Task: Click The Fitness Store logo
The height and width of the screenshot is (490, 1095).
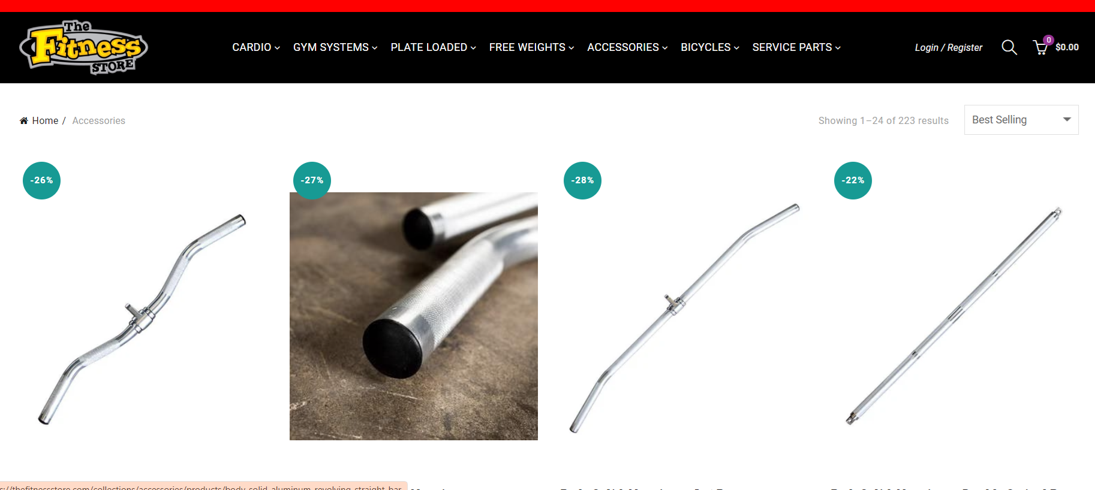Action: tap(84, 47)
